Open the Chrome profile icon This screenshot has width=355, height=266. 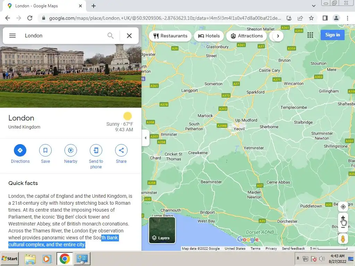coord(336,18)
